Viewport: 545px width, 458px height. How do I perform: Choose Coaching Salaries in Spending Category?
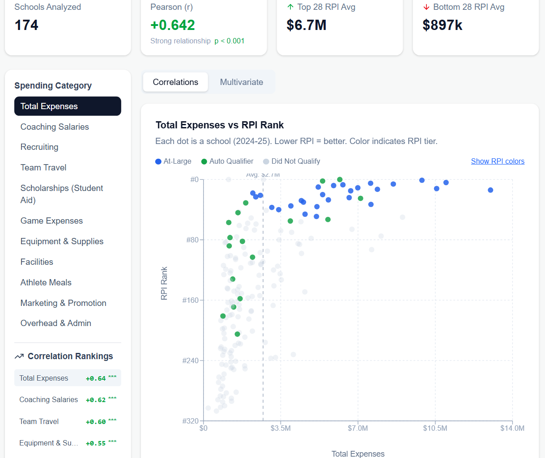click(55, 127)
